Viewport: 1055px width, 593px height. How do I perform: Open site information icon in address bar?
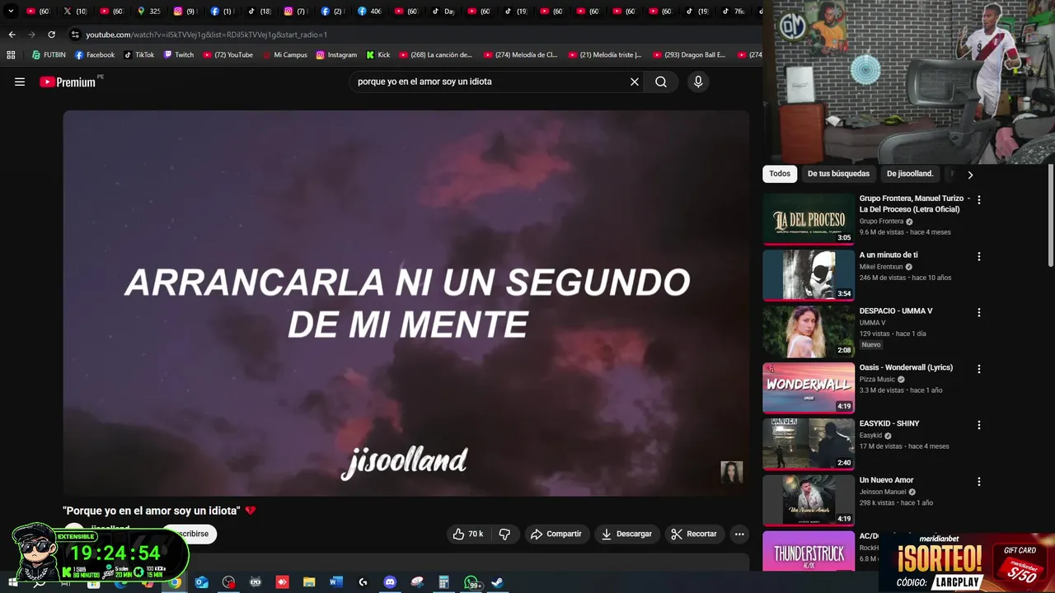[75, 35]
